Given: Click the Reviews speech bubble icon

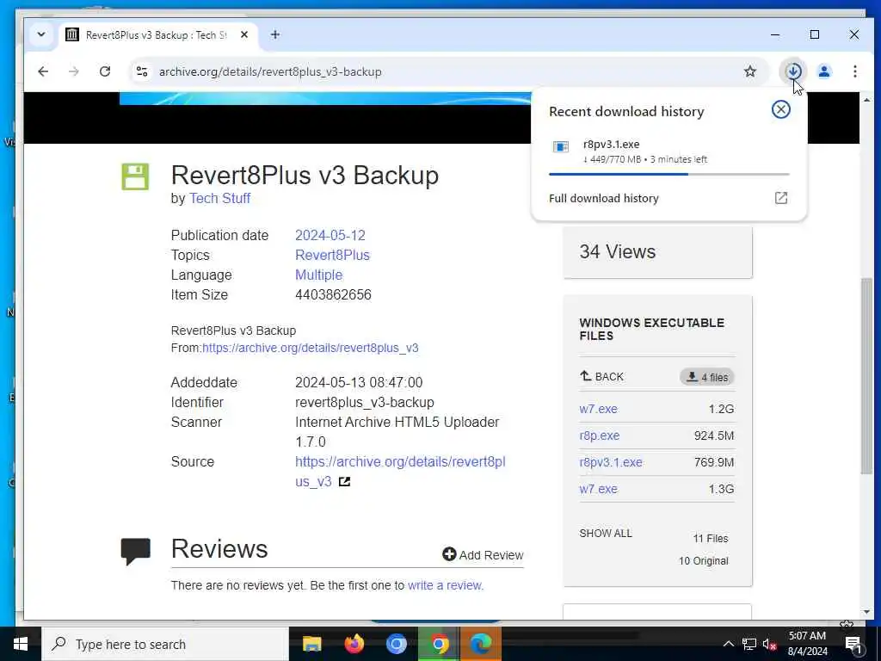Looking at the screenshot, I should [x=135, y=551].
